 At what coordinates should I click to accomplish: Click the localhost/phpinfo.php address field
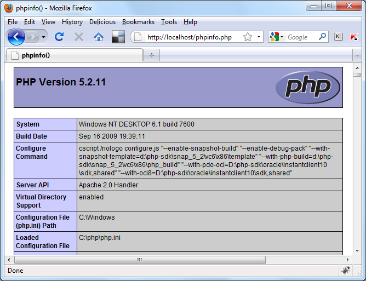(x=190, y=37)
